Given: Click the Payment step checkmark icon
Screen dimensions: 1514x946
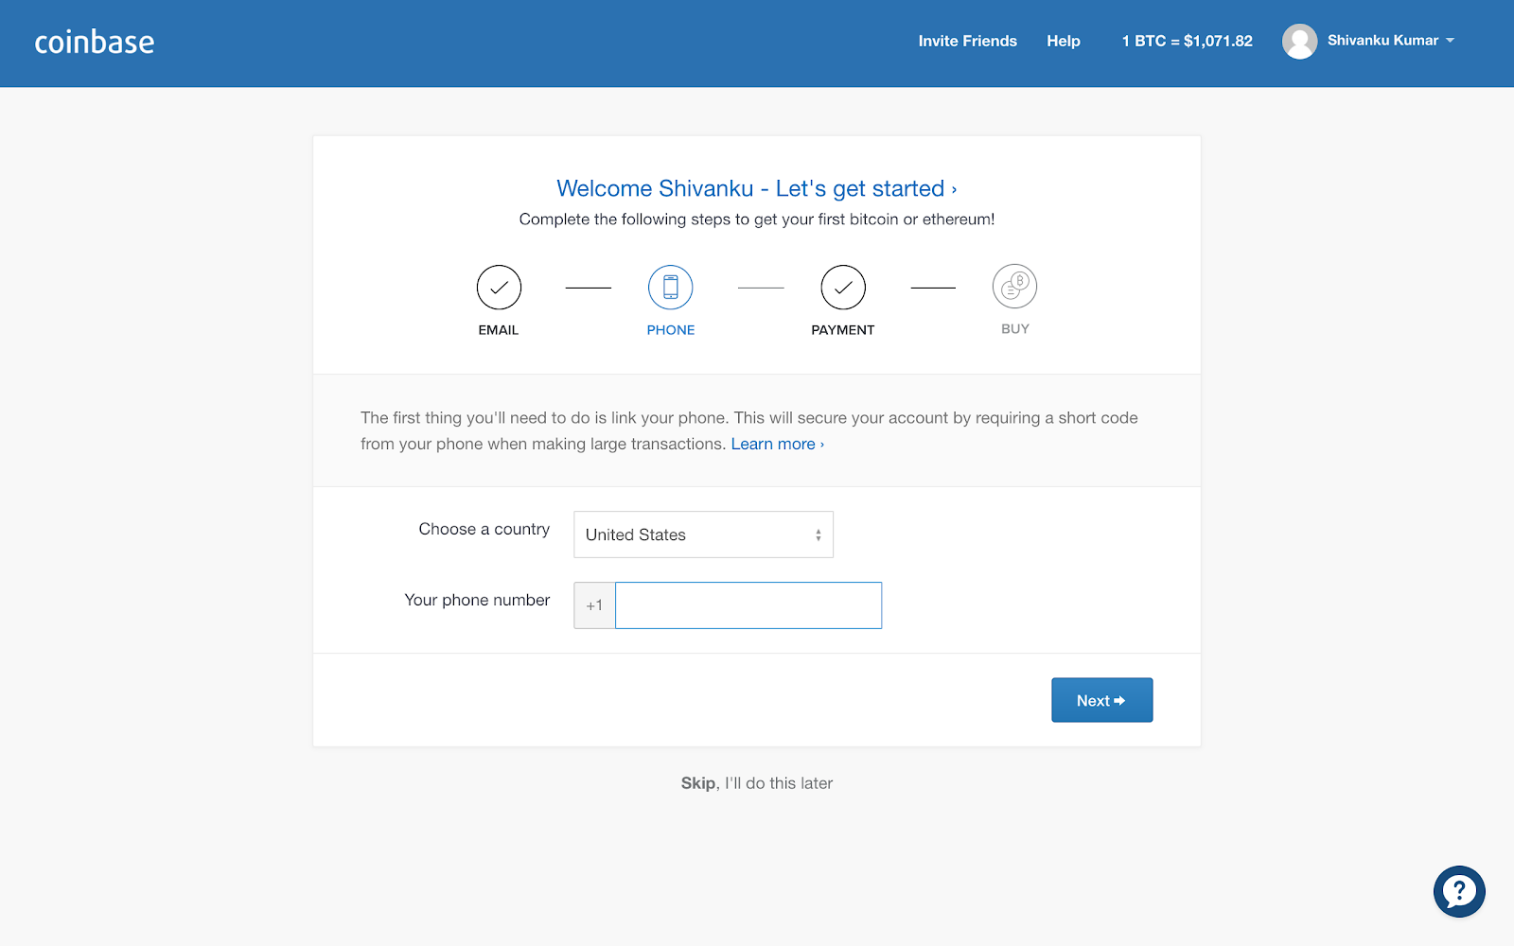Looking at the screenshot, I should (x=843, y=288).
